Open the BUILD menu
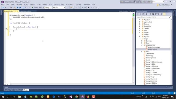The image size is (176, 99). pos(26,5)
